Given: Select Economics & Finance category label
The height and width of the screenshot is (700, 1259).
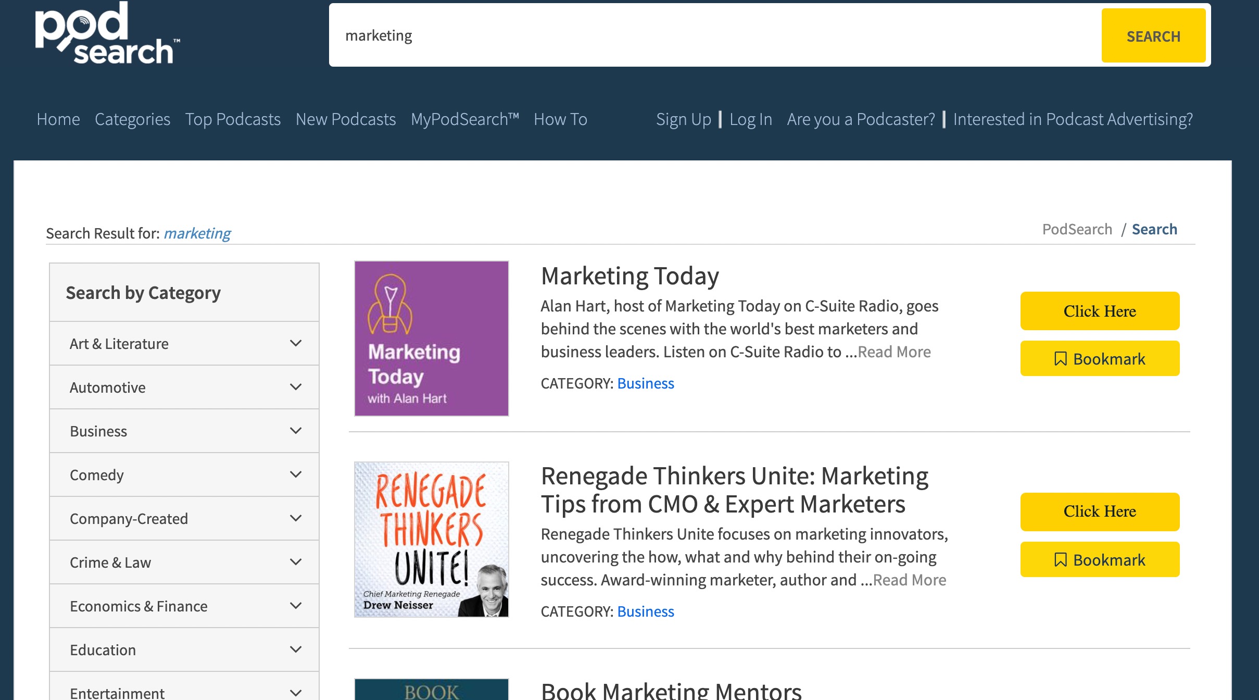Looking at the screenshot, I should [139, 606].
